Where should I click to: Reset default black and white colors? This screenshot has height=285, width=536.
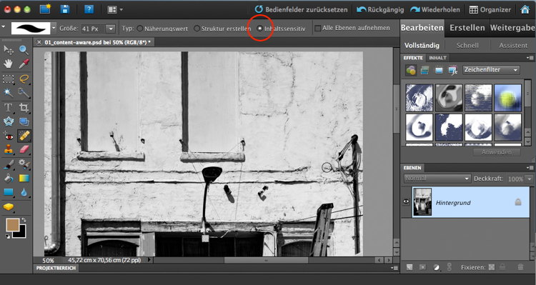[x=8, y=236]
